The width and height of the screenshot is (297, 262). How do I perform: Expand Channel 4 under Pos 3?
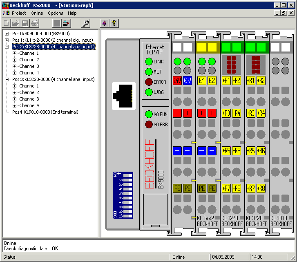pyautogui.click(x=14, y=105)
